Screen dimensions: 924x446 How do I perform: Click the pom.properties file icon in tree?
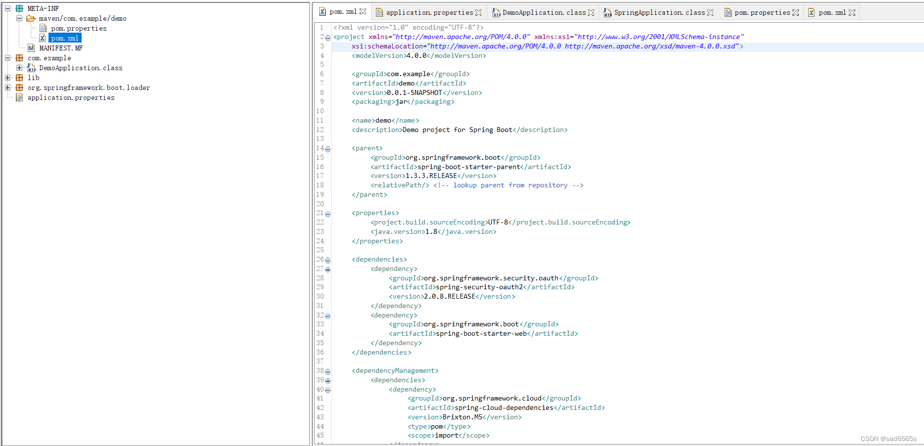pos(43,28)
